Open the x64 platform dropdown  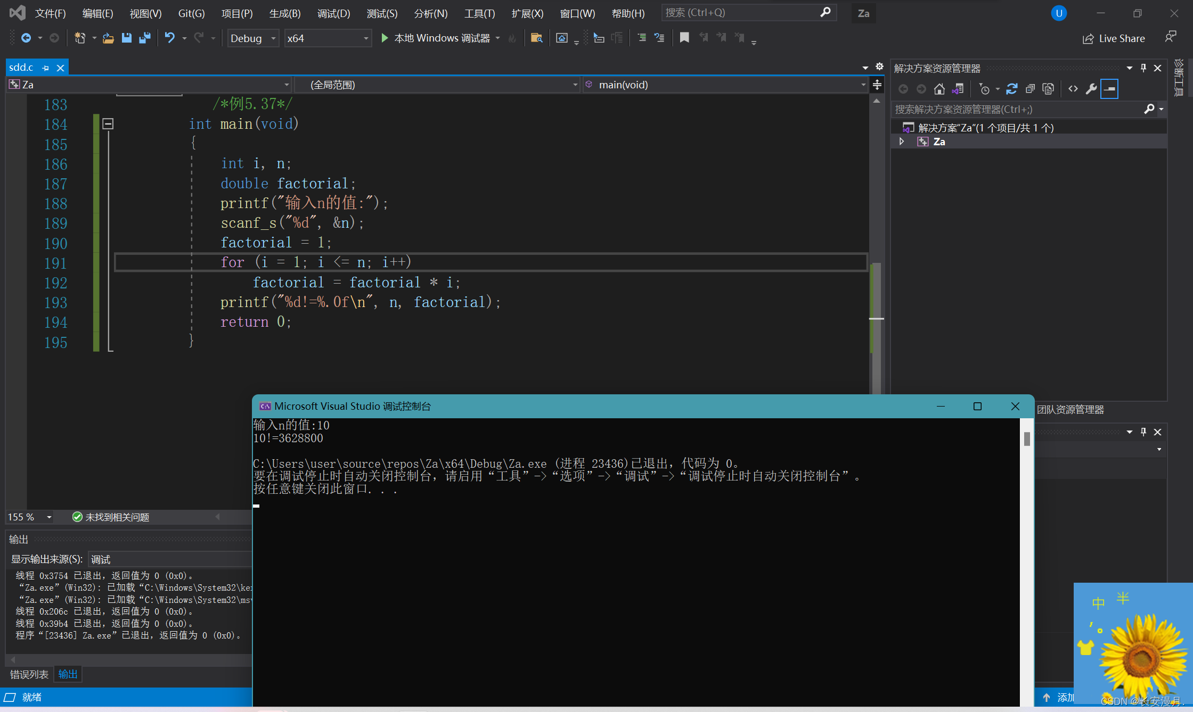coord(366,38)
